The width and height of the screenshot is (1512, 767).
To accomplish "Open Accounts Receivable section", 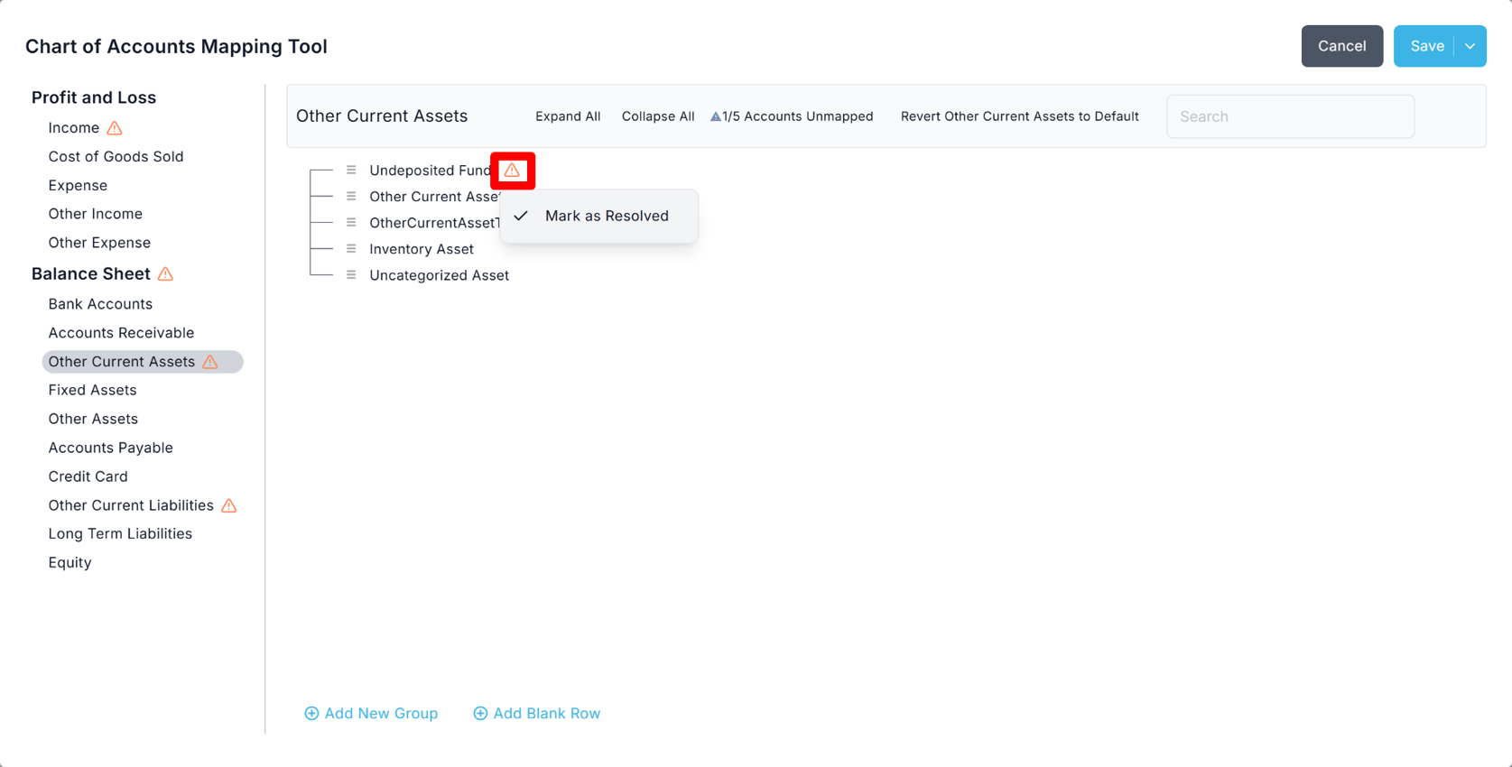I will click(121, 333).
